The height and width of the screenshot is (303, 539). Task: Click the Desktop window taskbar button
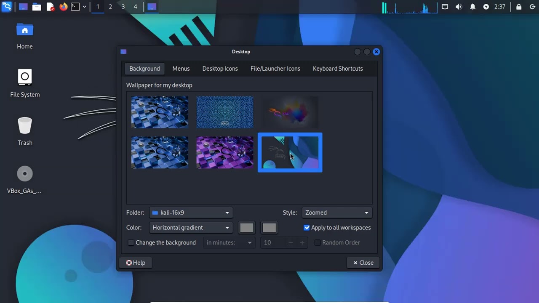point(152,7)
